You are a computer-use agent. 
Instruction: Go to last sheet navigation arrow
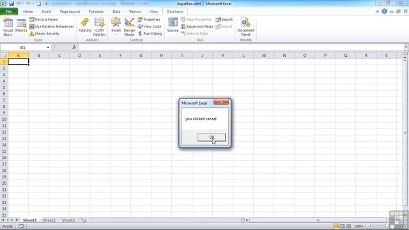[17, 220]
